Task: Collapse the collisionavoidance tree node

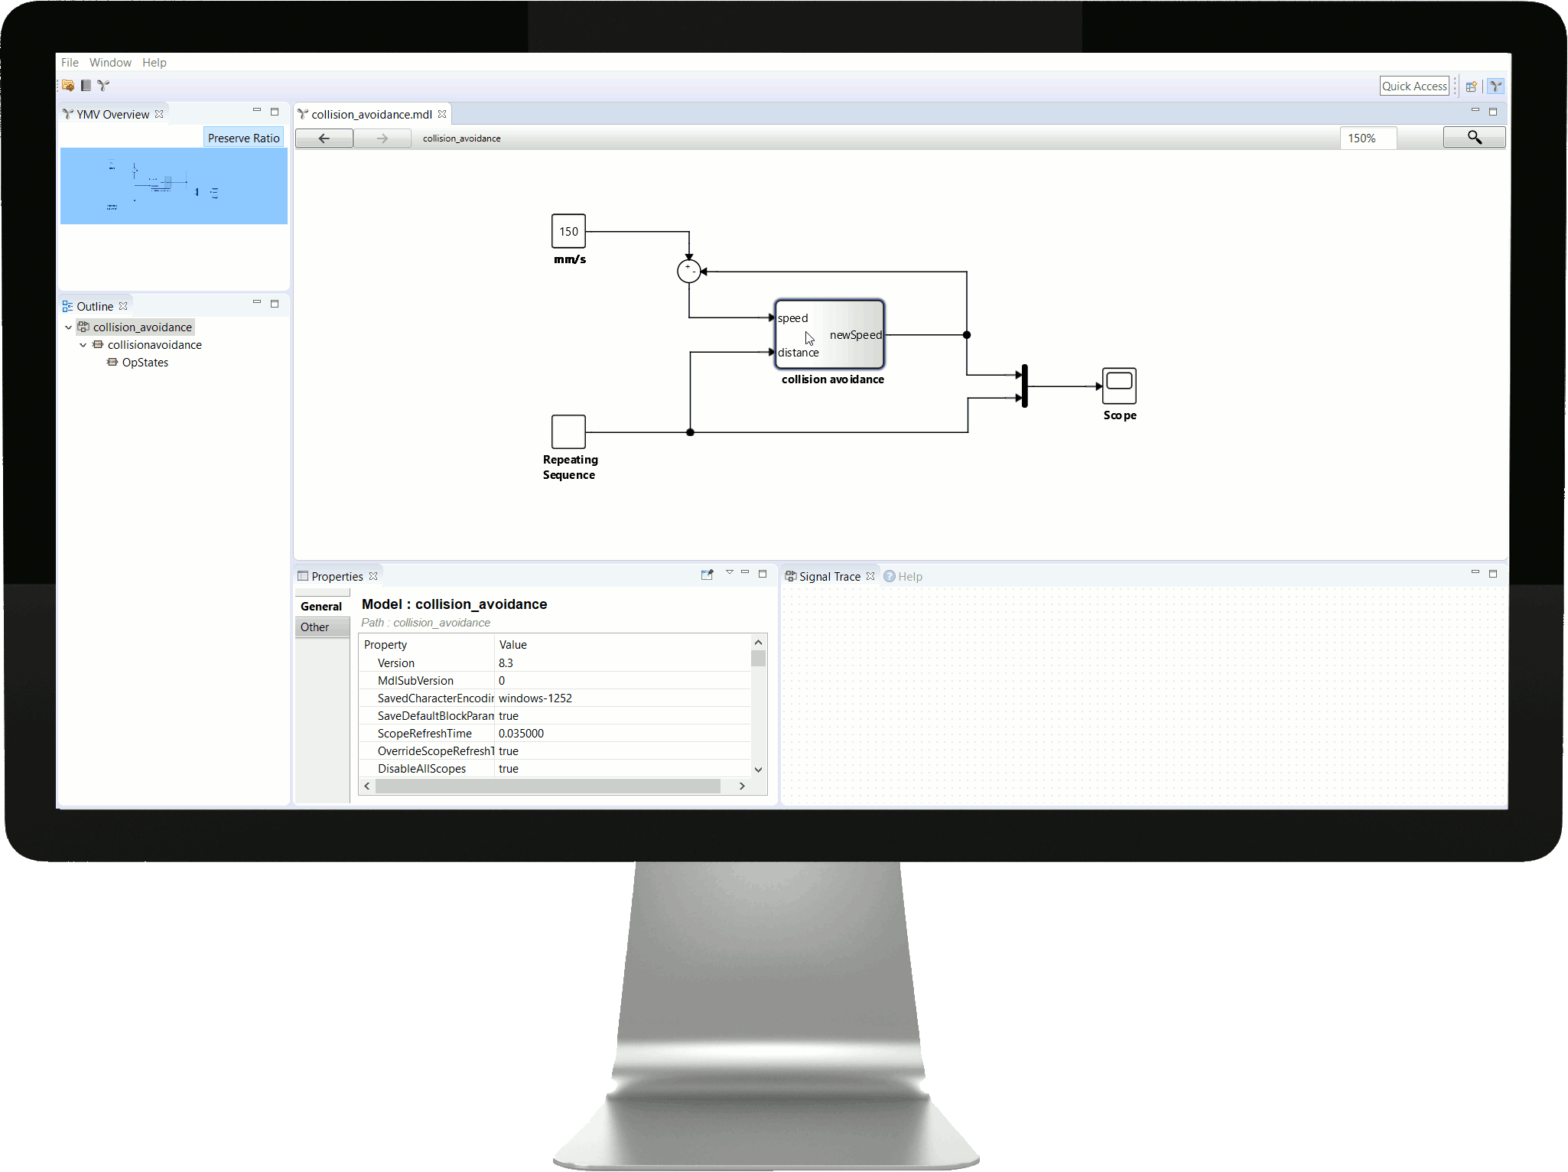Action: [83, 344]
